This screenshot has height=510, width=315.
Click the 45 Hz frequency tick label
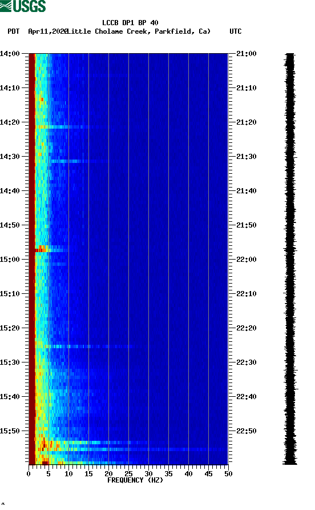click(x=208, y=474)
